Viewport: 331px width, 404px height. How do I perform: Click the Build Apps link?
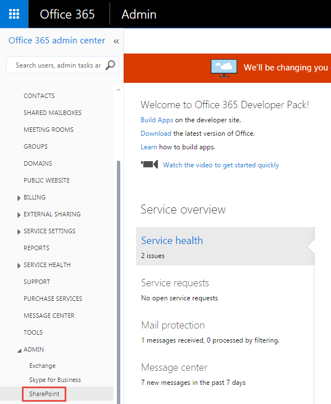click(x=157, y=120)
